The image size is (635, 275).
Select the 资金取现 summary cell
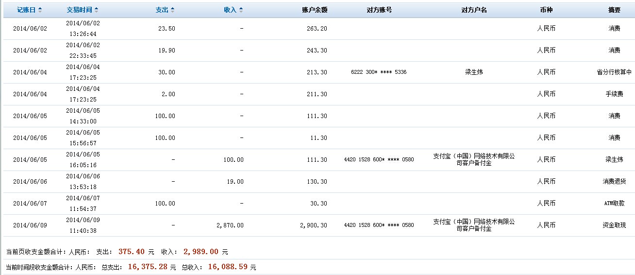614,225
